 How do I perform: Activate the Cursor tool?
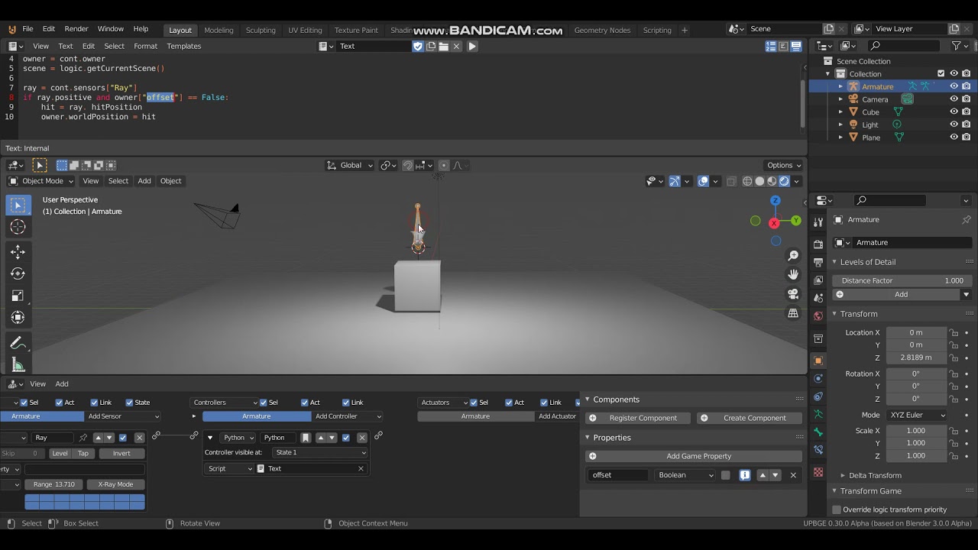(18, 227)
